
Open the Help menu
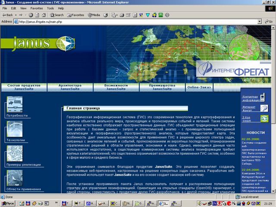(61, 8)
